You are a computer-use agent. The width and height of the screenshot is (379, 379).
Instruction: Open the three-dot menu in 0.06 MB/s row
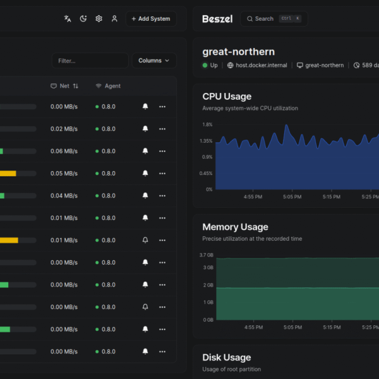(162, 151)
